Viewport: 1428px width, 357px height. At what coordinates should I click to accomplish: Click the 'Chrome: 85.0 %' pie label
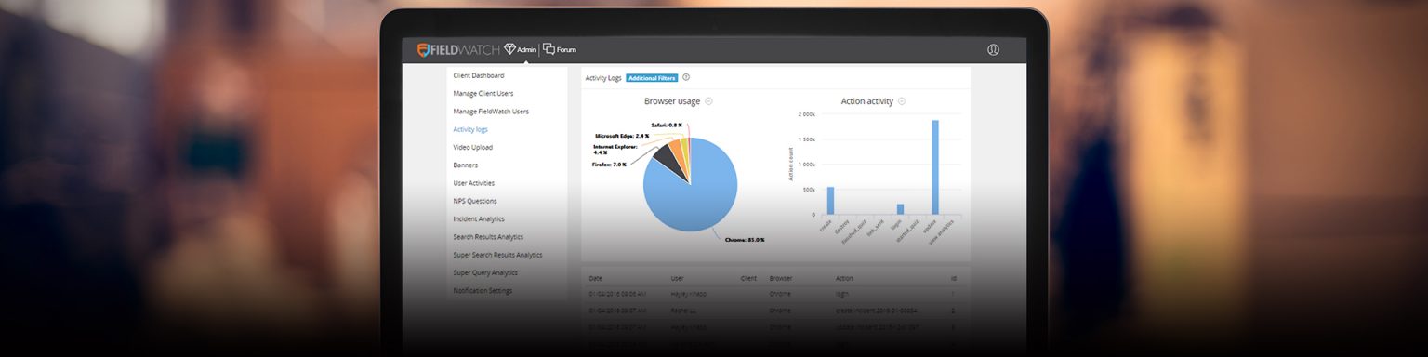(745, 240)
